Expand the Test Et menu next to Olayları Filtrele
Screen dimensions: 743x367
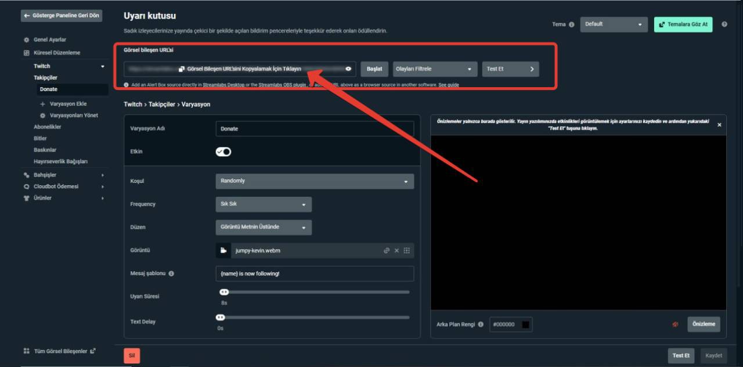point(510,69)
